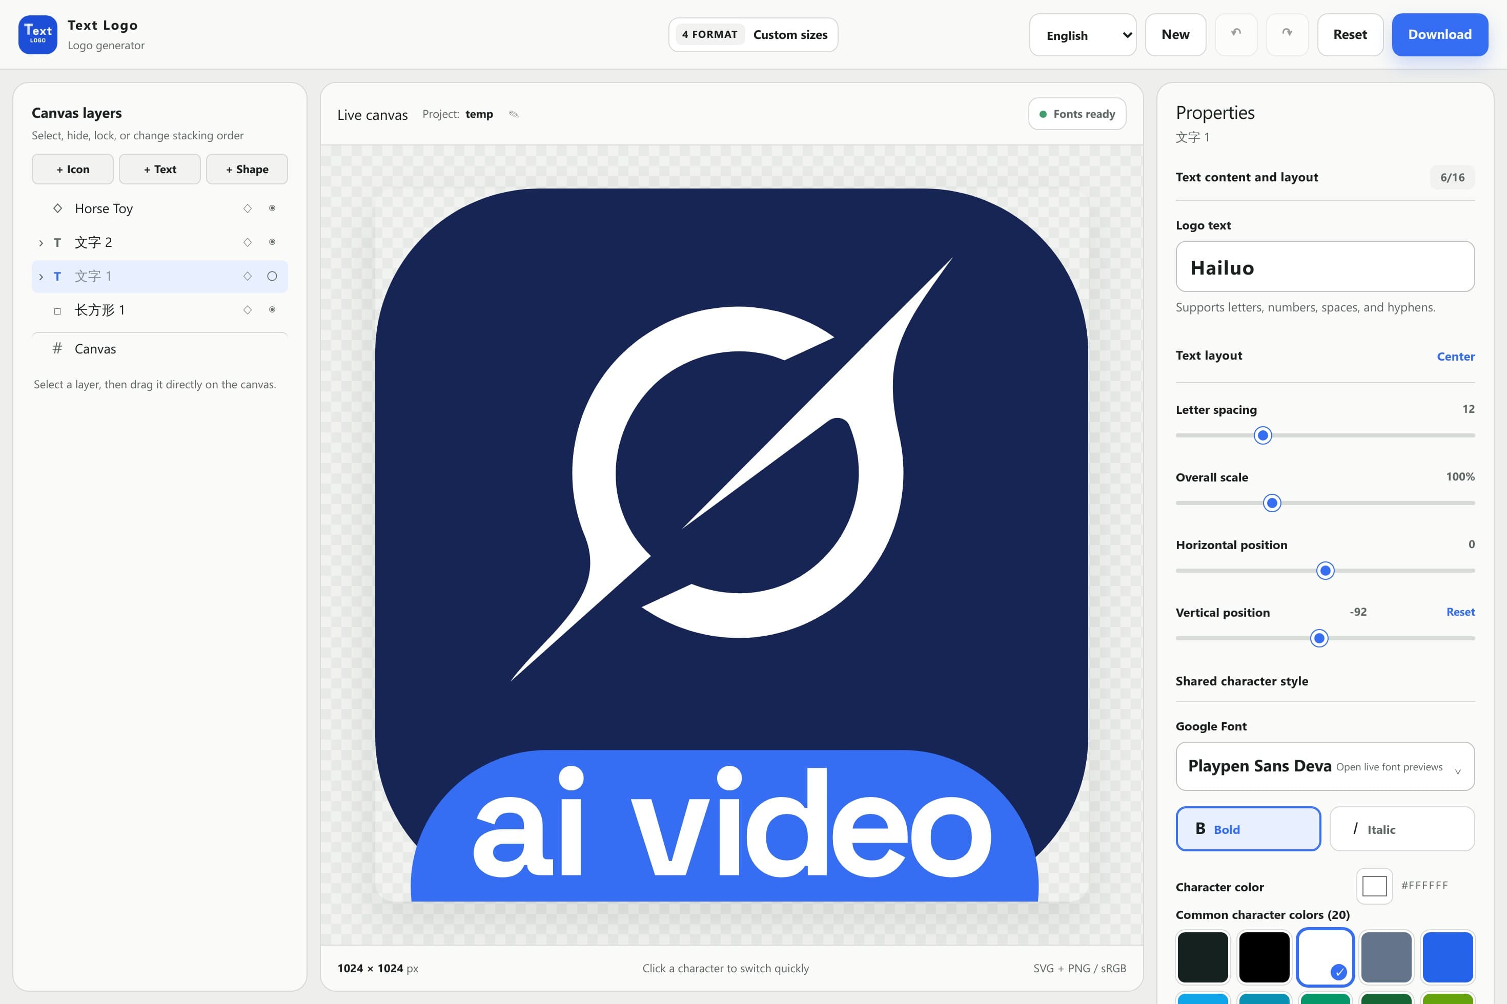Open the white Character color picker box
This screenshot has height=1004, width=1507.
click(1374, 886)
